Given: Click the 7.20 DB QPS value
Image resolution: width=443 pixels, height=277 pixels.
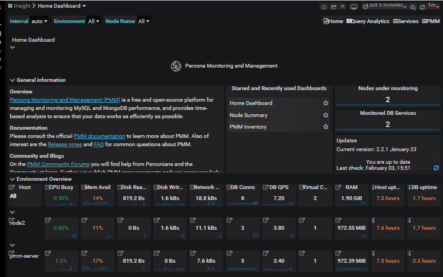Looking at the screenshot, I should point(279,198).
